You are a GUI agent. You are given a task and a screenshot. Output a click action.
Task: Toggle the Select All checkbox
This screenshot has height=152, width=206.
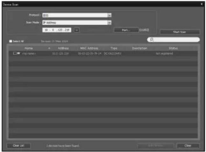(x=11, y=41)
